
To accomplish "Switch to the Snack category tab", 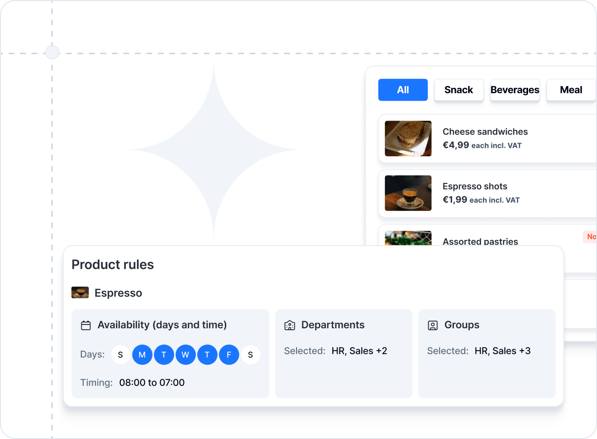I will [459, 90].
